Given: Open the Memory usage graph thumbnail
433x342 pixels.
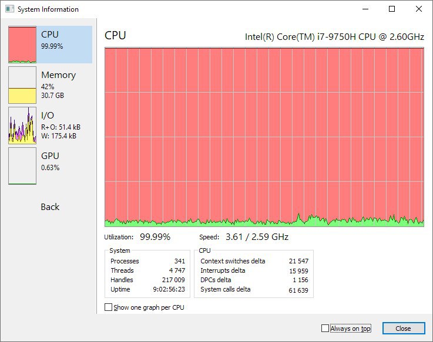Looking at the screenshot, I should [x=22, y=85].
